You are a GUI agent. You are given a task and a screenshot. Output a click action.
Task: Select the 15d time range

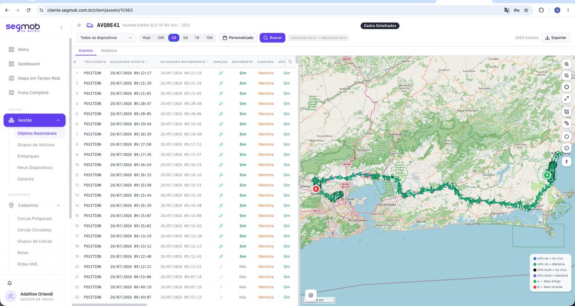point(209,38)
